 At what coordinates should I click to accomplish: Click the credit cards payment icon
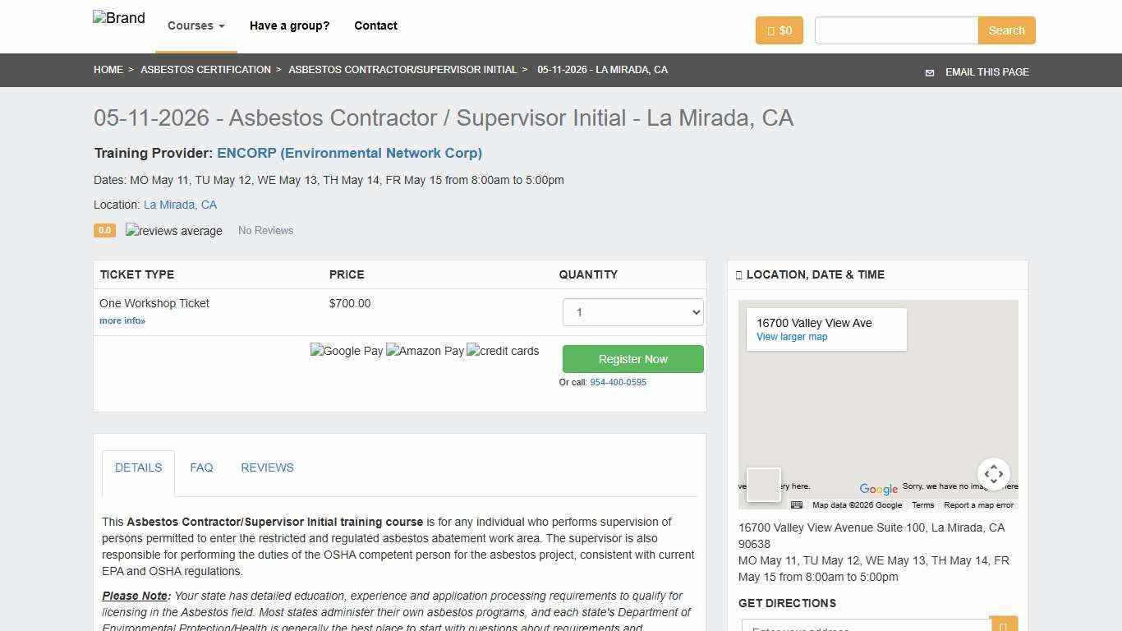coord(502,351)
